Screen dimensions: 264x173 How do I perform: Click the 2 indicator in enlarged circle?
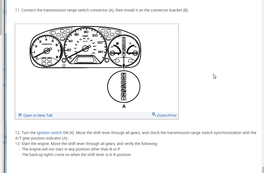click(124, 94)
